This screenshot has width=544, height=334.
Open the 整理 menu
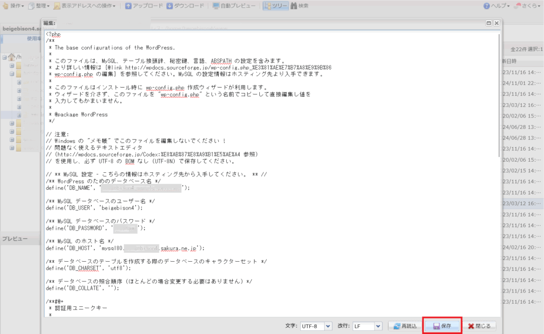pyautogui.click(x=41, y=6)
